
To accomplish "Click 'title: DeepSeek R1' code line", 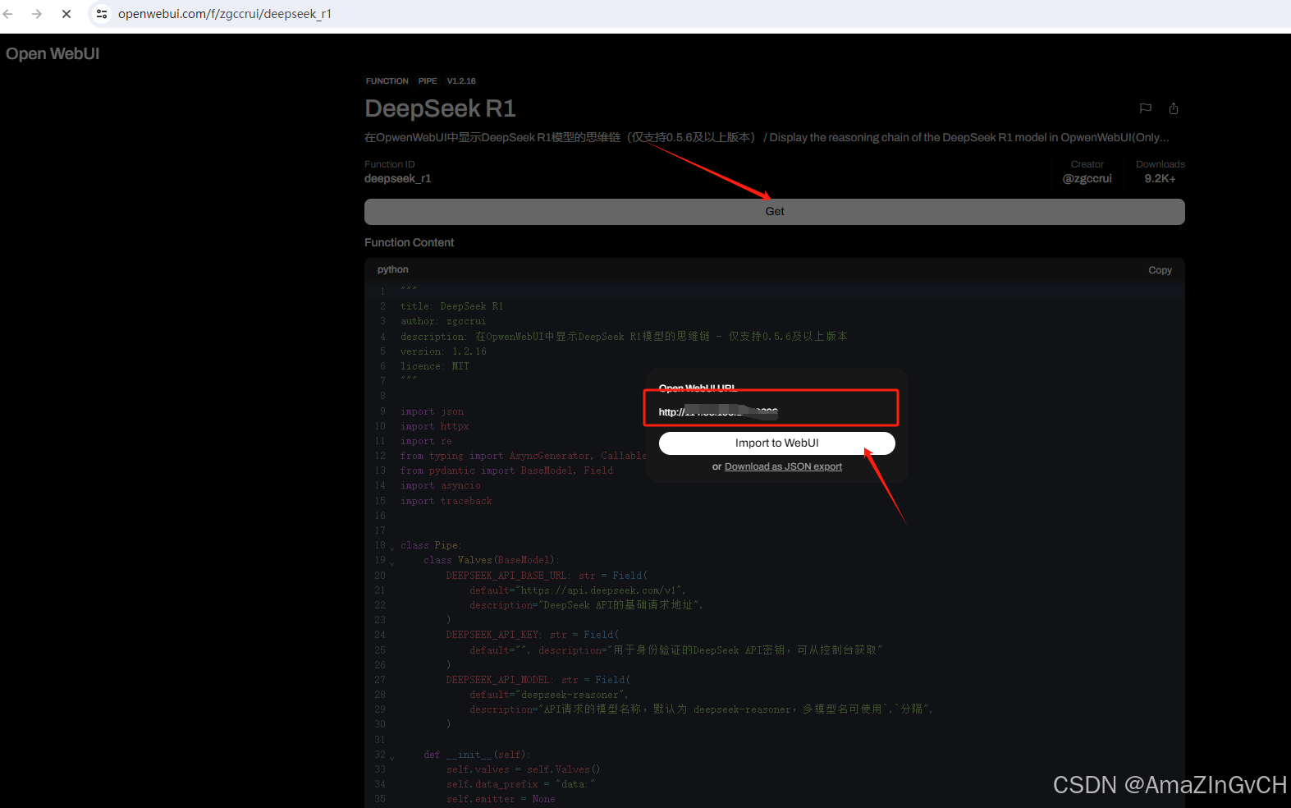I will (451, 306).
